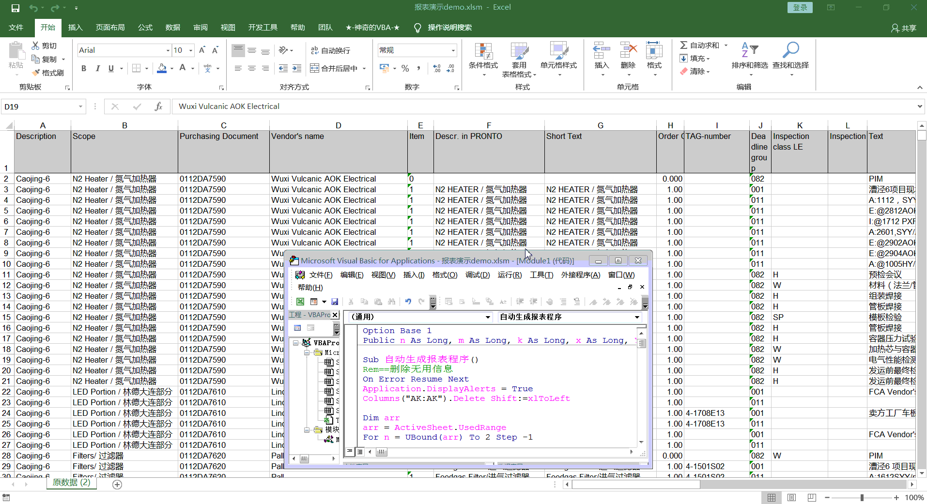Click View Microsoft Excel icon in VBA toolbar
The width and height of the screenshot is (927, 504).
[x=300, y=302]
